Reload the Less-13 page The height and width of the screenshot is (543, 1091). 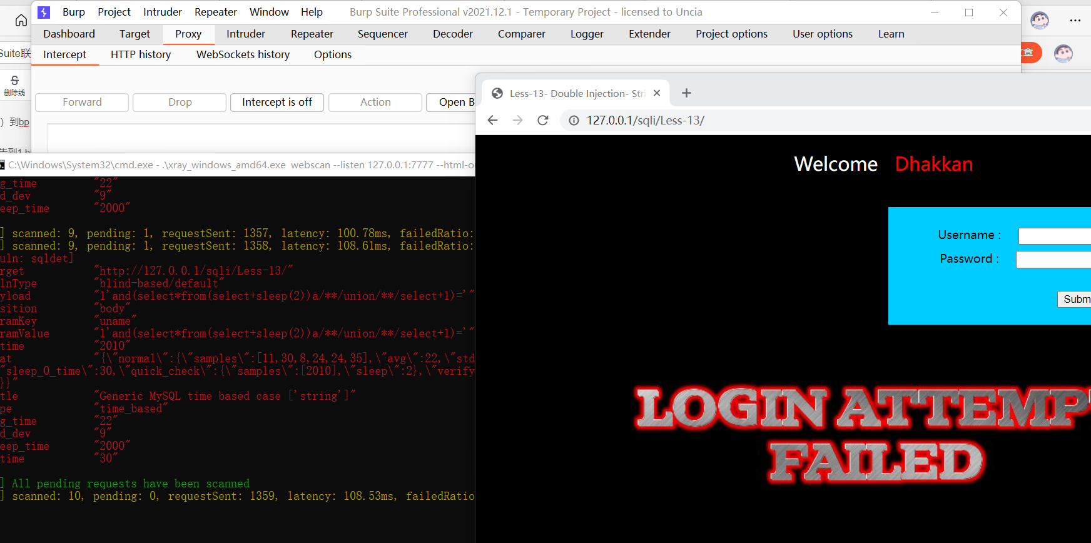(543, 120)
